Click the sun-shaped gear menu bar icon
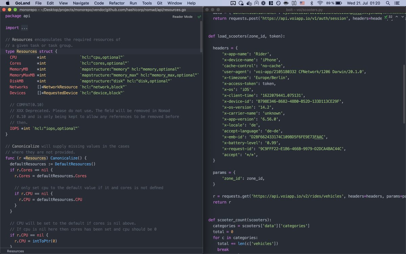 [x=263, y=3]
